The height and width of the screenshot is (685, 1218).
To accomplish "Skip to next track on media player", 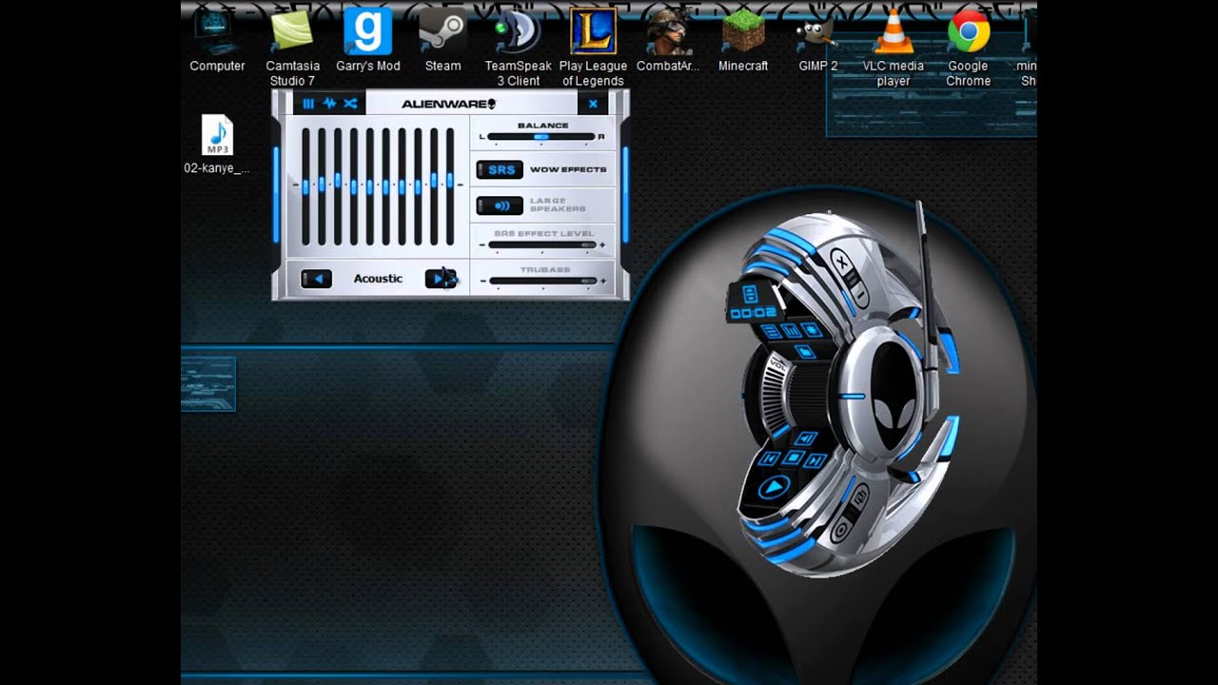I will (815, 461).
